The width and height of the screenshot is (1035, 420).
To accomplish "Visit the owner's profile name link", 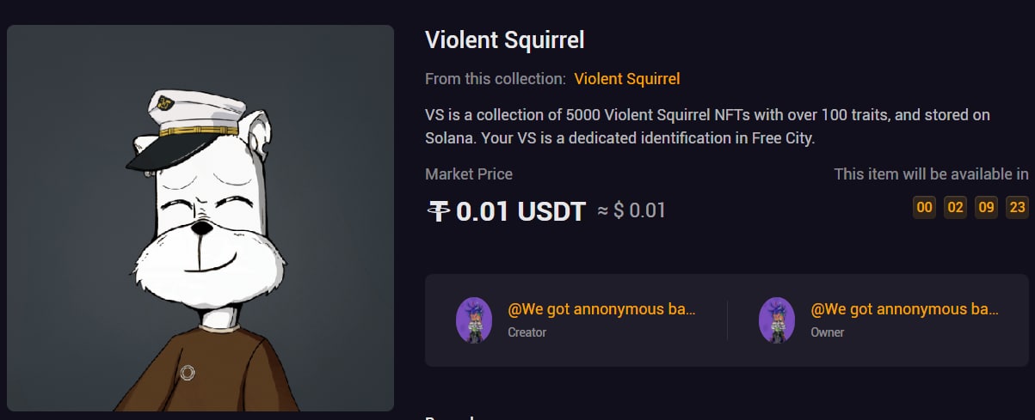I will click(x=904, y=309).
